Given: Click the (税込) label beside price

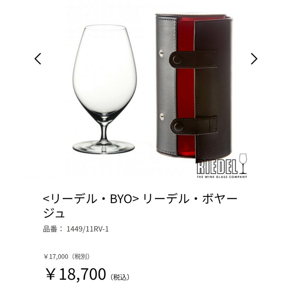Looking at the screenshot, I should pyautogui.click(x=120, y=277).
